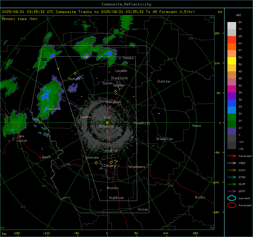Image resolution: width=253 pixels, height=237 pixels.
Task: Click the green 30 dBZ legend swatch
Action: coord(232,117)
